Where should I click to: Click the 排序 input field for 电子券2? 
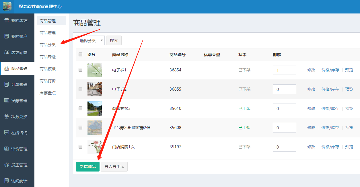click(x=285, y=89)
